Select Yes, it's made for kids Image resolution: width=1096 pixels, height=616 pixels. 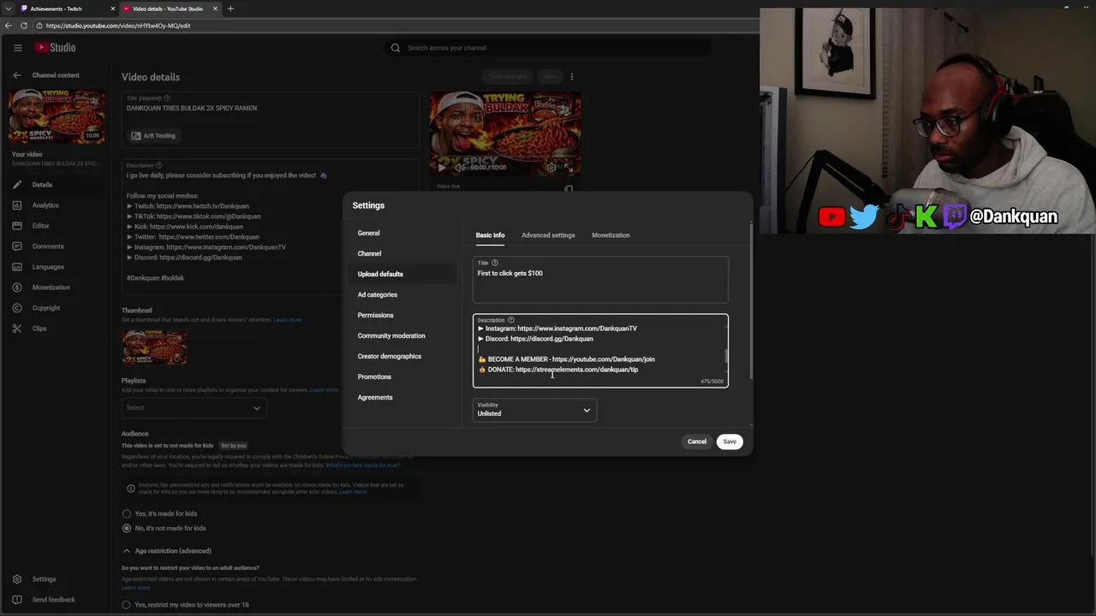127,514
